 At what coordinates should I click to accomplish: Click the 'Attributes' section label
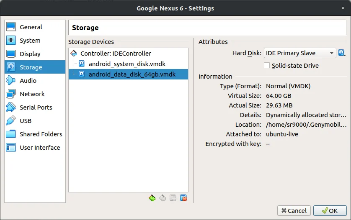coord(213,42)
